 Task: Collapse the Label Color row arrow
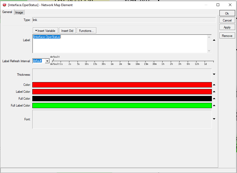coord(214,92)
